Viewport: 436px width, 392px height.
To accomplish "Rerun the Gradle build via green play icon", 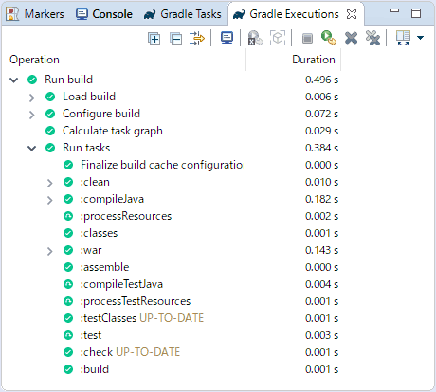I will (x=329, y=38).
